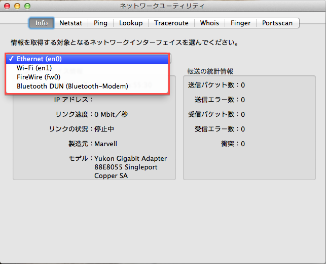Select Wi-Fi (en1) interface
Viewport: 326px width, 264px height.
[87, 68]
